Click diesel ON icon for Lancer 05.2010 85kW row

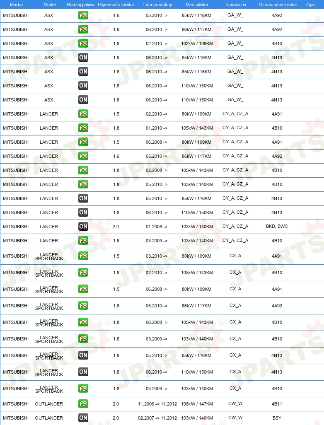(x=83, y=198)
